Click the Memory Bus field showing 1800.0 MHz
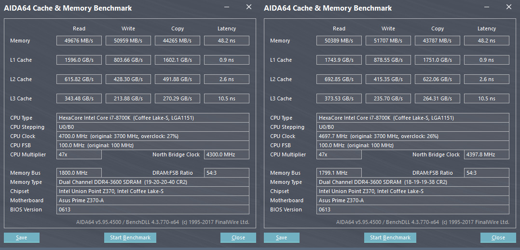Viewport: 520px width, 250px height. [79, 173]
